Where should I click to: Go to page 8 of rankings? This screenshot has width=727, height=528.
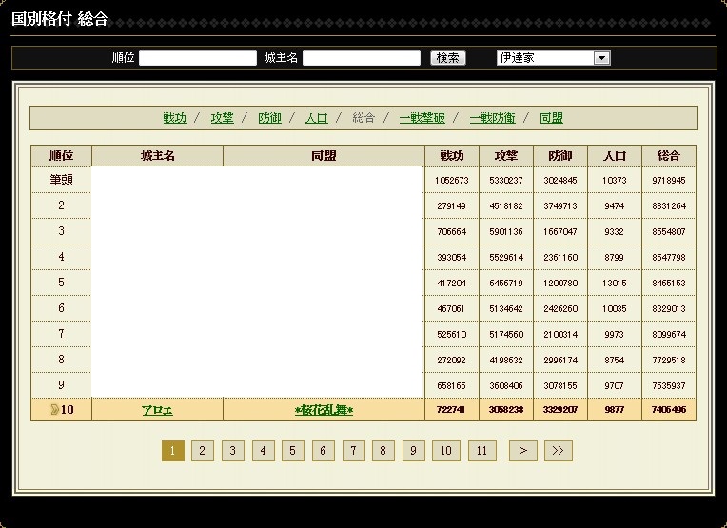(383, 451)
